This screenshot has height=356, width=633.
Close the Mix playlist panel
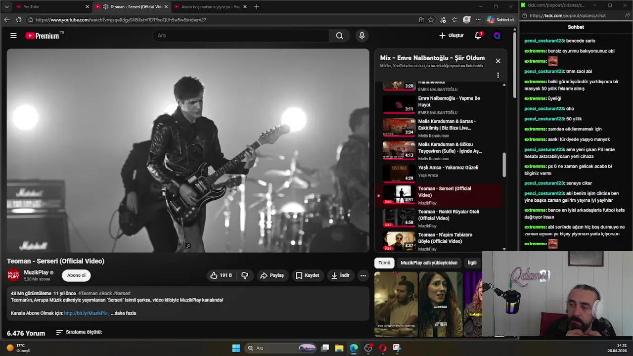[498, 61]
